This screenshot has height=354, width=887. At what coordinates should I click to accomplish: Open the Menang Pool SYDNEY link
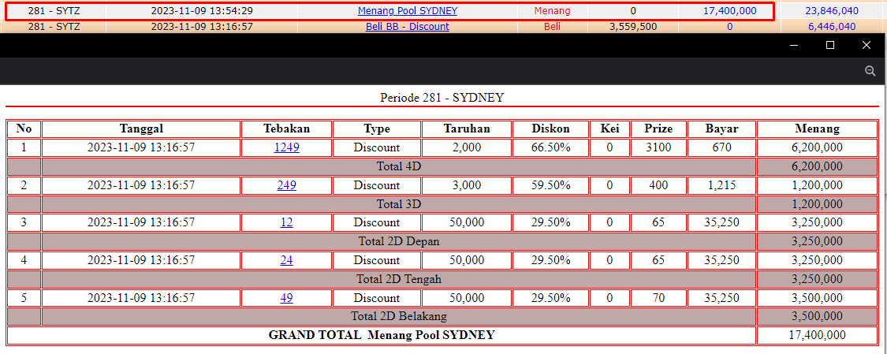click(x=408, y=11)
